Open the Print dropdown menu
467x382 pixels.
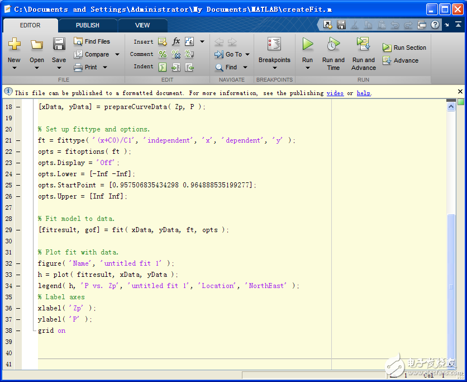[104, 67]
